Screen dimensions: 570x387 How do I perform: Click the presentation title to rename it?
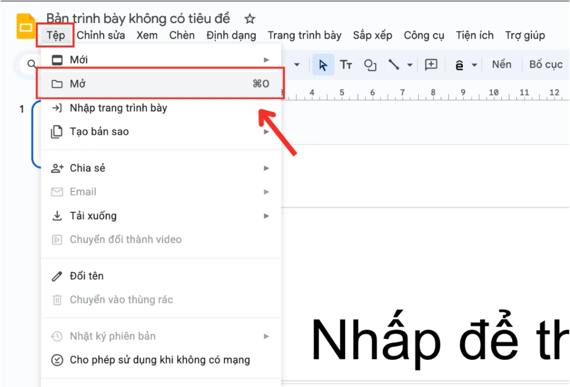click(138, 18)
